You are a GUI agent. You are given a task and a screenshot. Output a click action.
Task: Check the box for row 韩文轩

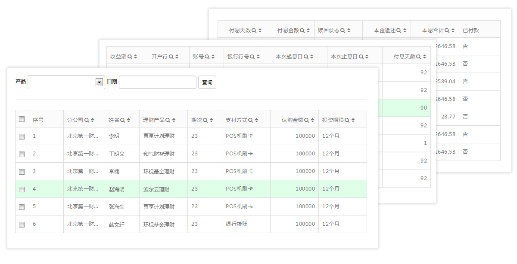pos(22,225)
